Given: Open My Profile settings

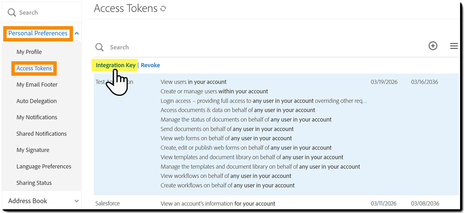Looking at the screenshot, I should 29,52.
